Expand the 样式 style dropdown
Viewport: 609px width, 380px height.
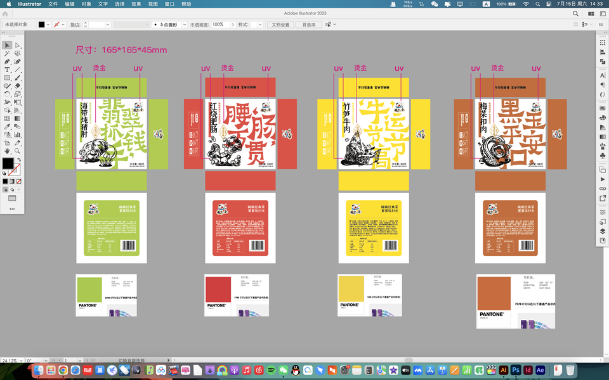260,25
